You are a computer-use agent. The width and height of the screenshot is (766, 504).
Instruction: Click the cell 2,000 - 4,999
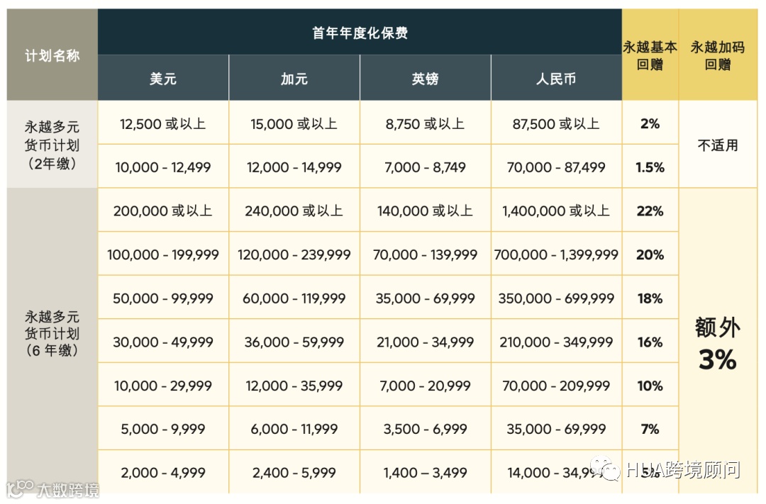click(x=163, y=472)
